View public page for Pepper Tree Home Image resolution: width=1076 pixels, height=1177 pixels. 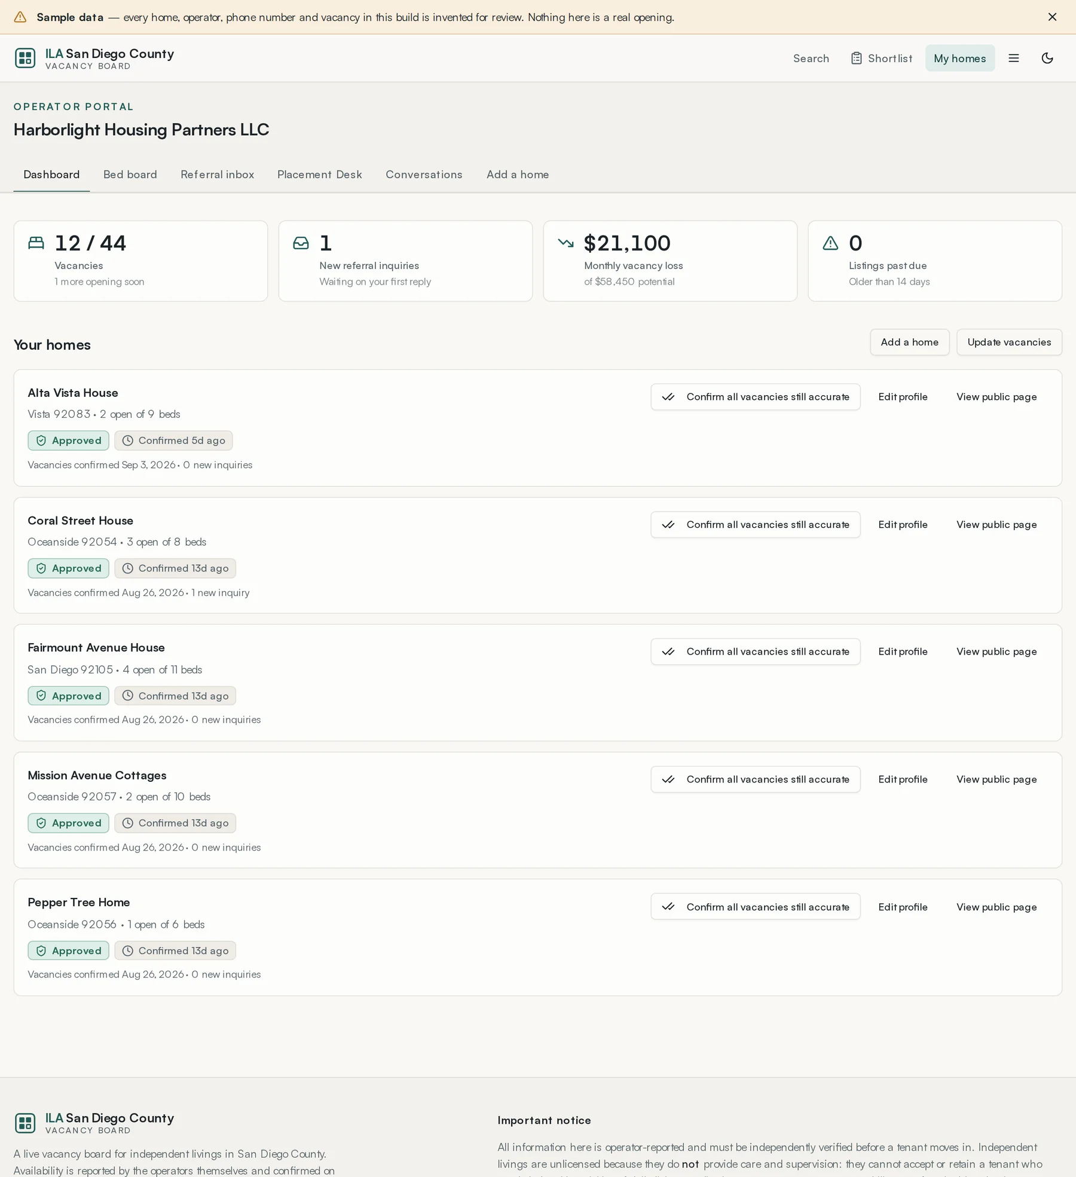tap(996, 907)
